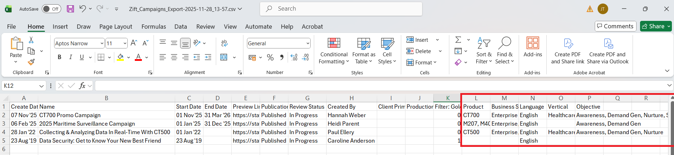Open Sort & Filter dropdown
The height and width of the screenshot is (155, 674).
[x=484, y=51]
